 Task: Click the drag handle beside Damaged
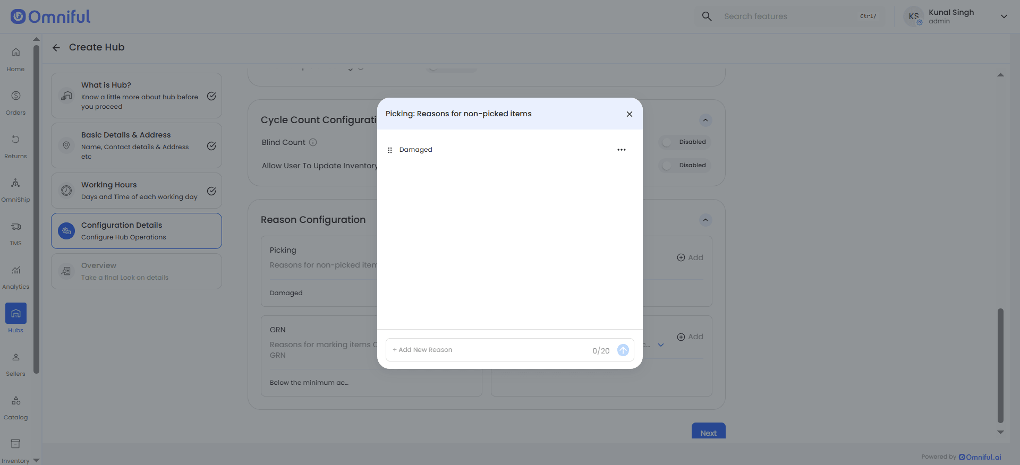(x=390, y=150)
